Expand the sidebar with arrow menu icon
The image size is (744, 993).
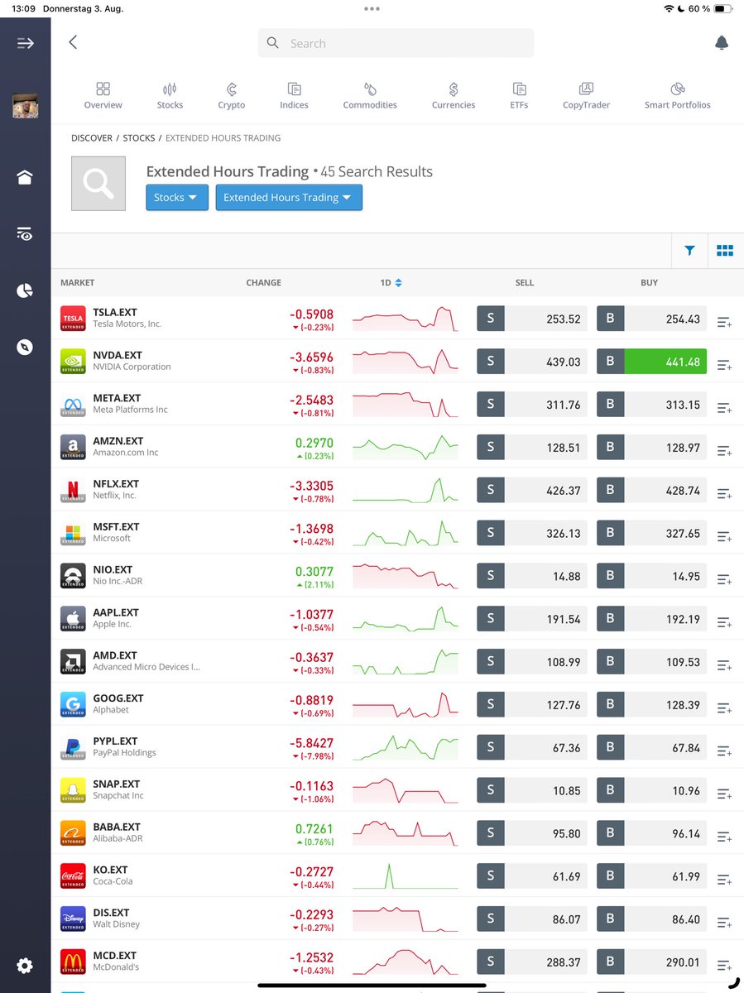tap(25, 43)
